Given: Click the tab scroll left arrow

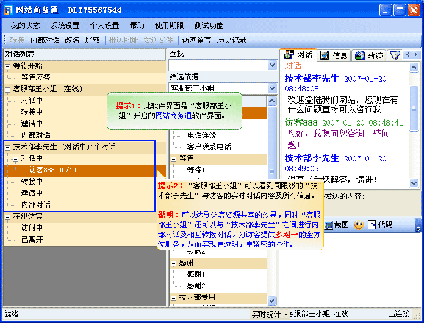Looking at the screenshot, I should [407, 55].
